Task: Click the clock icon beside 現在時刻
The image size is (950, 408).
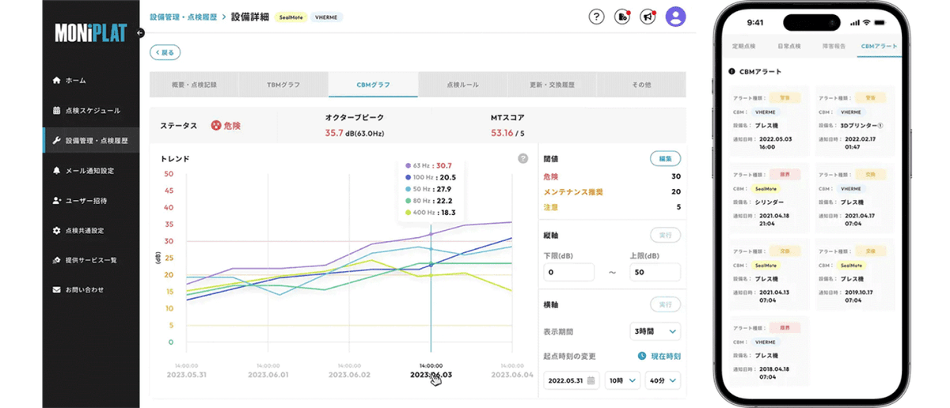Action: point(644,357)
